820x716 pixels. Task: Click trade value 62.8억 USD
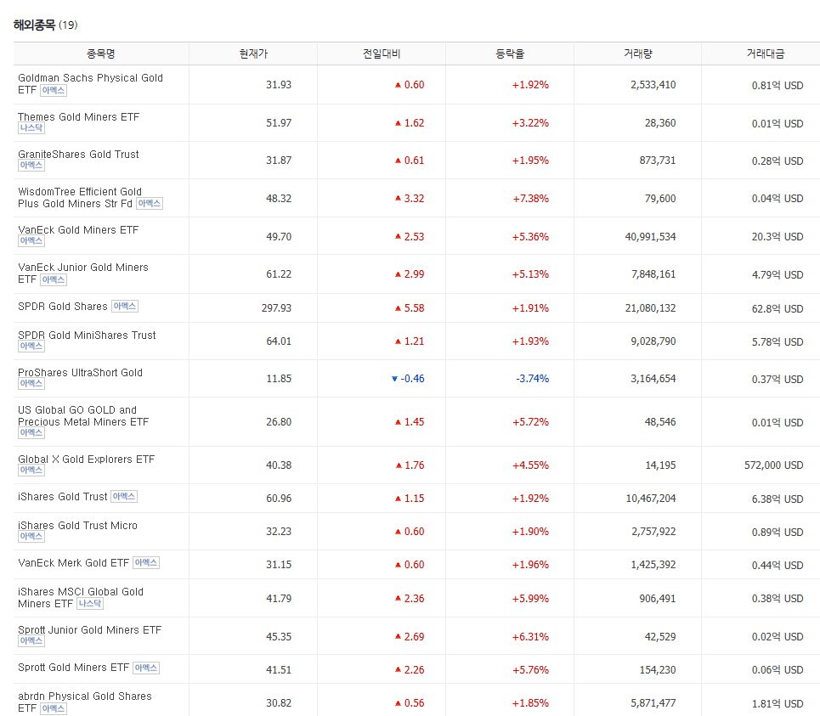778,308
